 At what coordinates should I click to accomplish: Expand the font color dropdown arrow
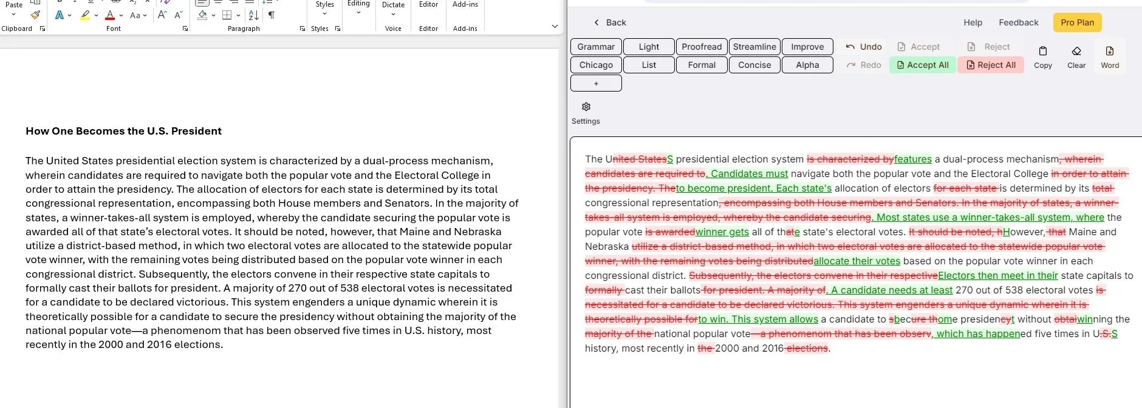pyautogui.click(x=121, y=16)
